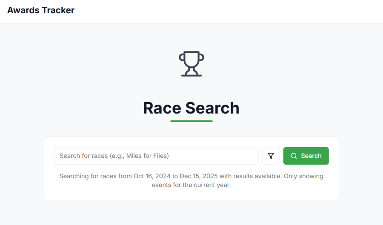Viewport: 383px width, 225px height.
Task: Click the base of the trophy icon
Action: pos(191,75)
